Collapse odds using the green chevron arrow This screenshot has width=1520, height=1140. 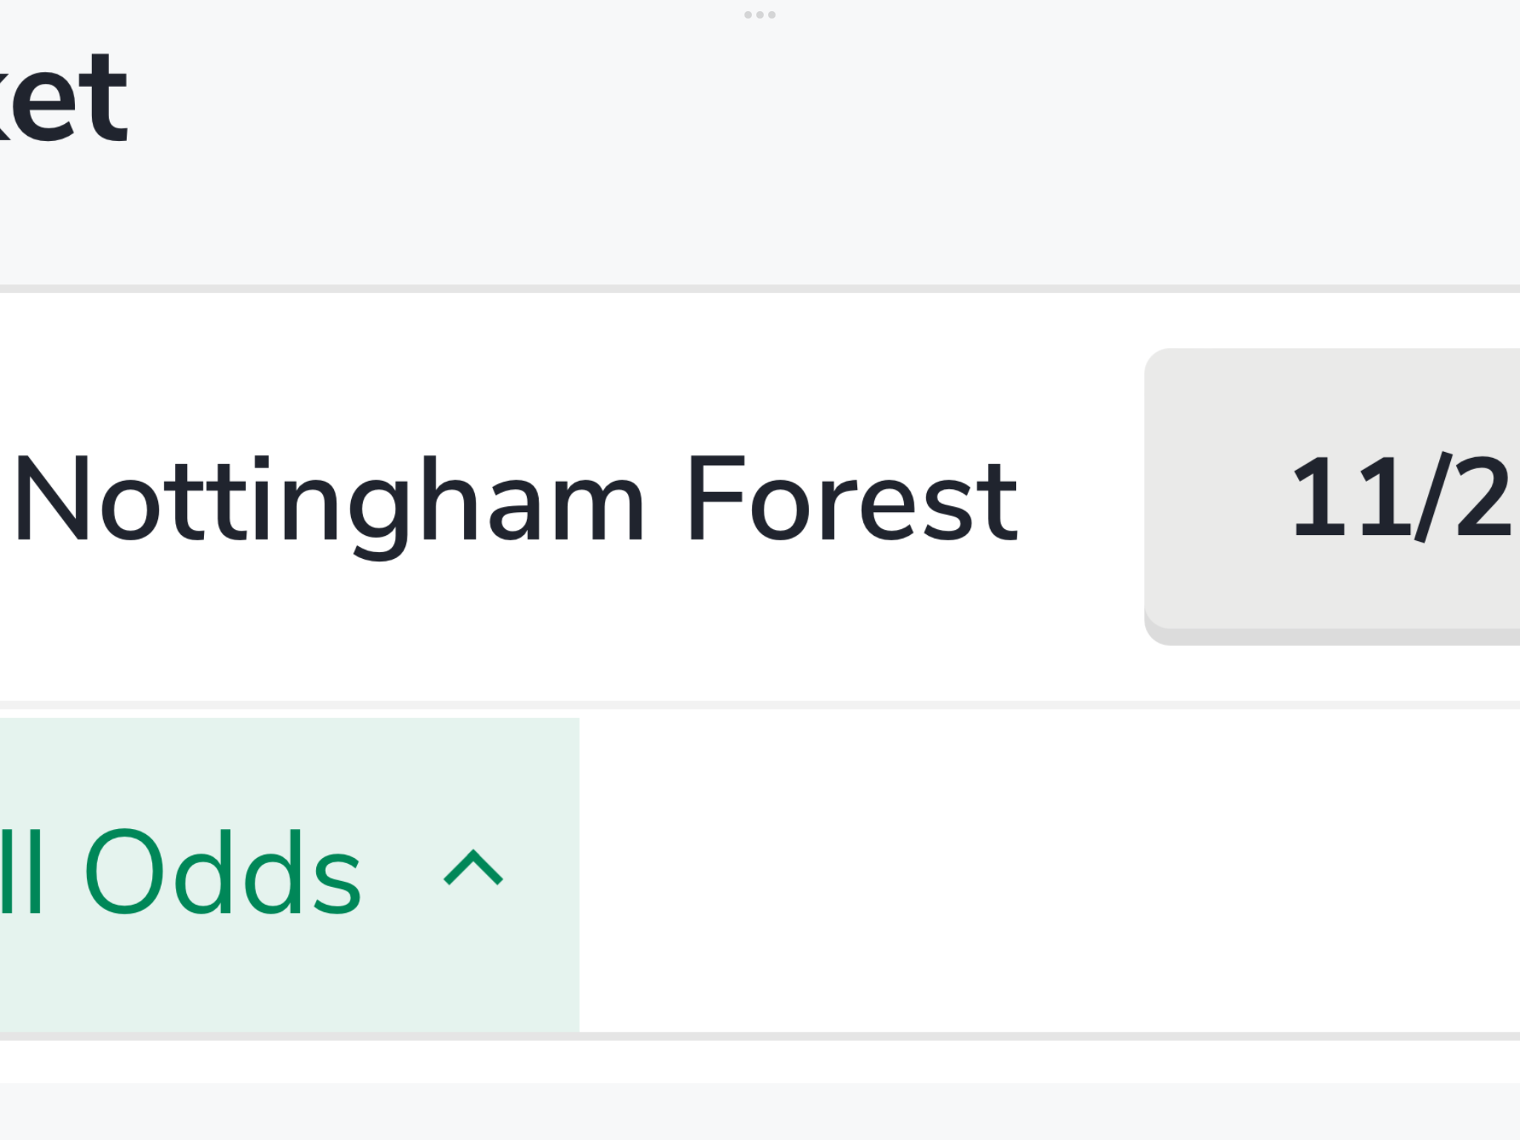(474, 868)
